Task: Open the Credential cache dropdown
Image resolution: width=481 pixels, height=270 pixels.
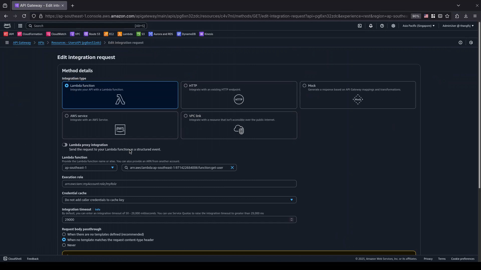Action: coord(179,200)
